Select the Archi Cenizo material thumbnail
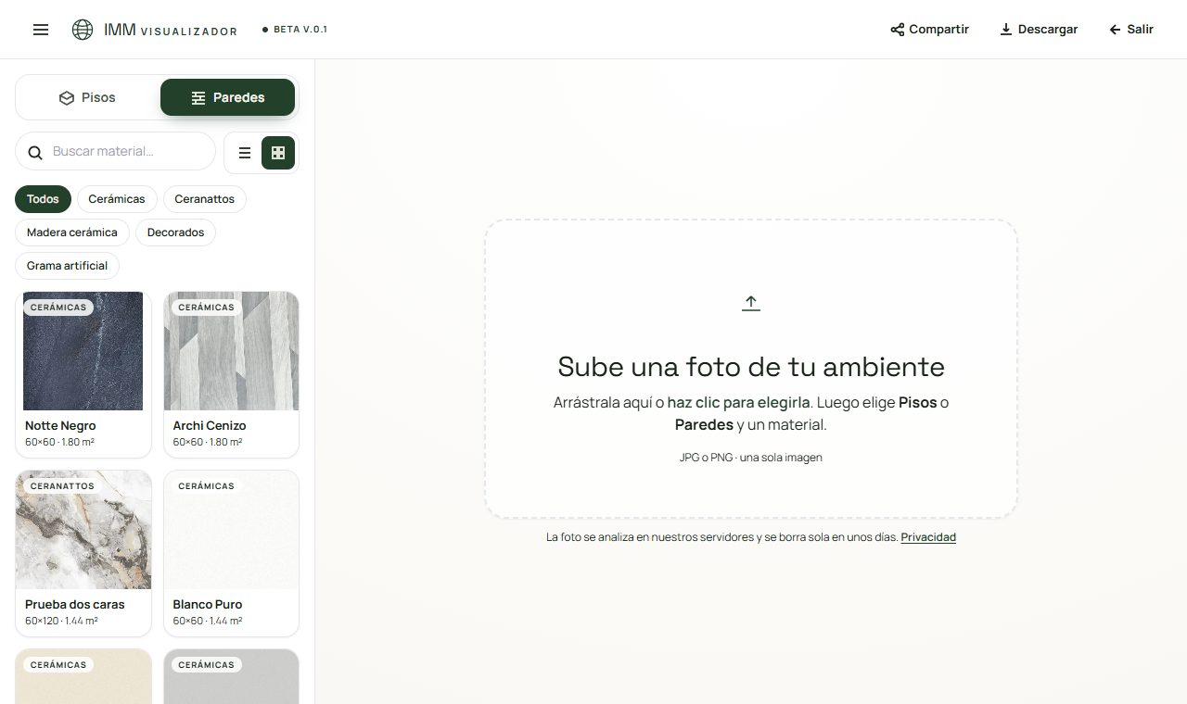The width and height of the screenshot is (1187, 704). coord(232,351)
